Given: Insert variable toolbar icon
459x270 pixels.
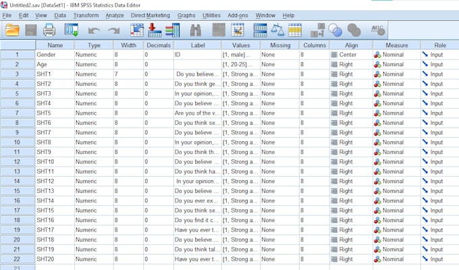Looking at the screenshot, I should click(x=238, y=30).
